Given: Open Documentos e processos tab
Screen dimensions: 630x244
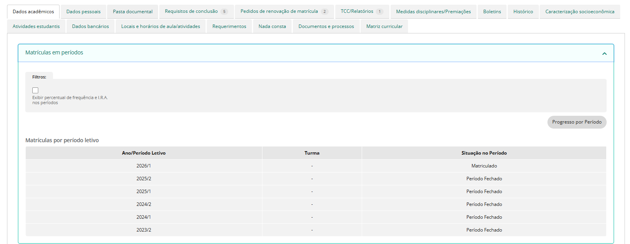Looking at the screenshot, I should click(x=326, y=26).
